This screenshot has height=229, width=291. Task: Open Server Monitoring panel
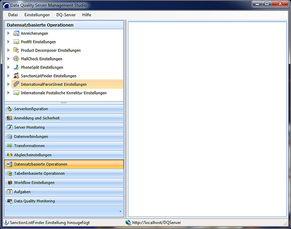pyautogui.click(x=64, y=127)
